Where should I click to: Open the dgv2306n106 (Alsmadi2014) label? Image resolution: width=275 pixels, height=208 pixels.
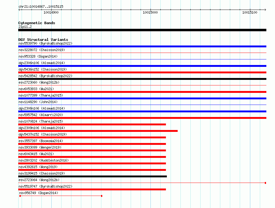point(42,63)
